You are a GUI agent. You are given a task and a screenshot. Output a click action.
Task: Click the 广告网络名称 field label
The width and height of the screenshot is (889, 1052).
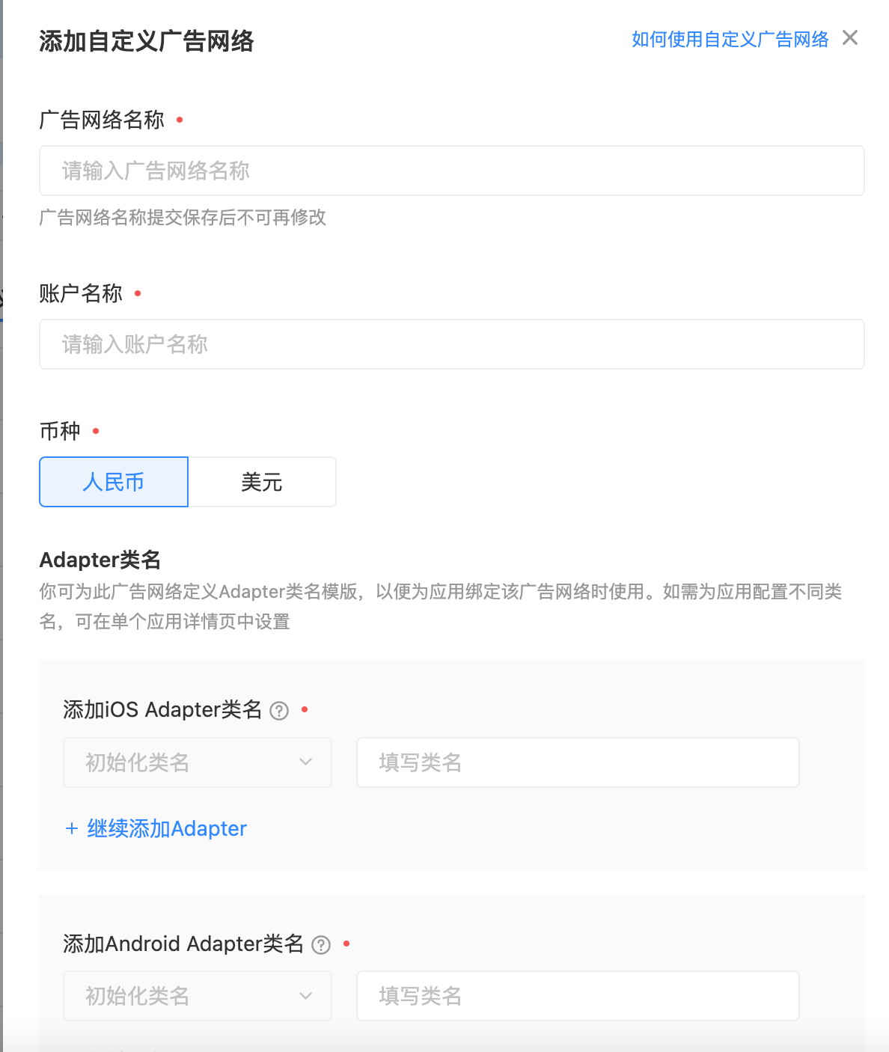(x=102, y=120)
